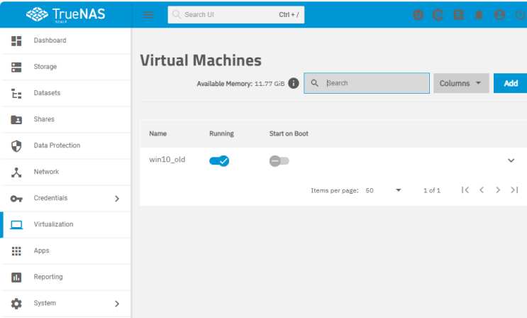
Task: Sort by the Name column header
Action: [x=157, y=133]
